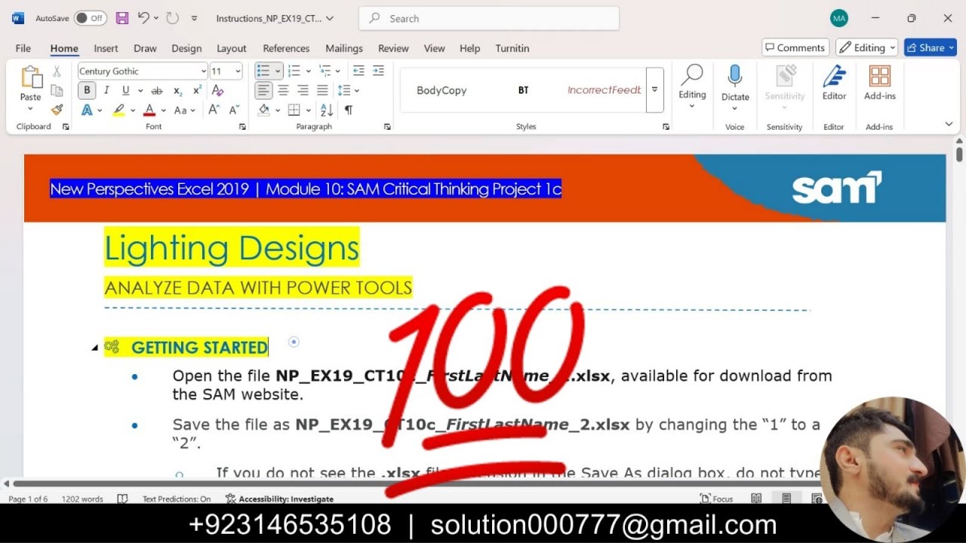Apply red font color
The height and width of the screenshot is (543, 966).
[149, 110]
